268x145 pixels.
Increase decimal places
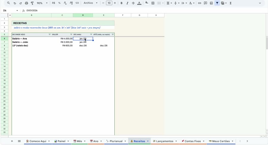(x=71, y=3)
